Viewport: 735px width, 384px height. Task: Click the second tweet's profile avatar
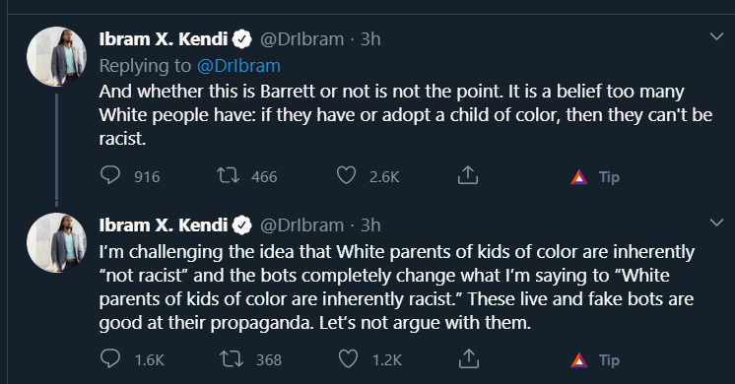[x=56, y=242]
